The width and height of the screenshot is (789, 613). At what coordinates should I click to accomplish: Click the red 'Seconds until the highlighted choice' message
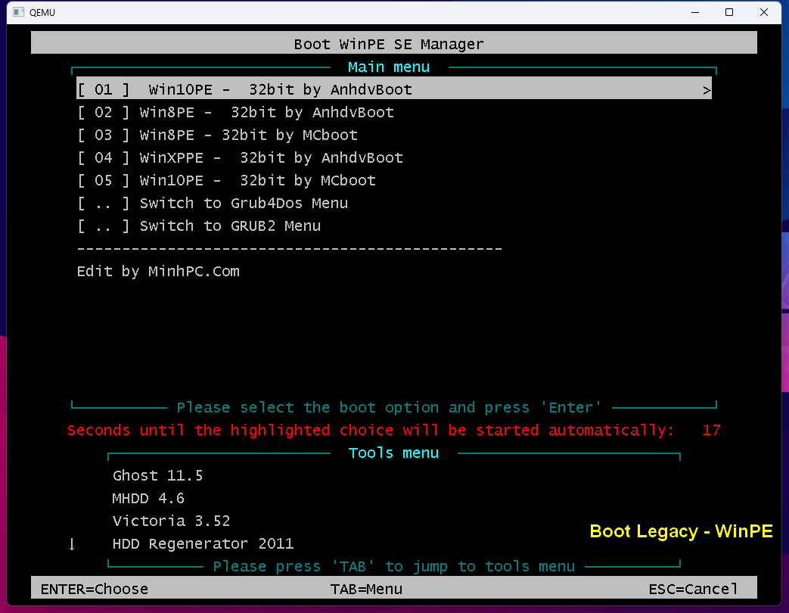point(371,431)
